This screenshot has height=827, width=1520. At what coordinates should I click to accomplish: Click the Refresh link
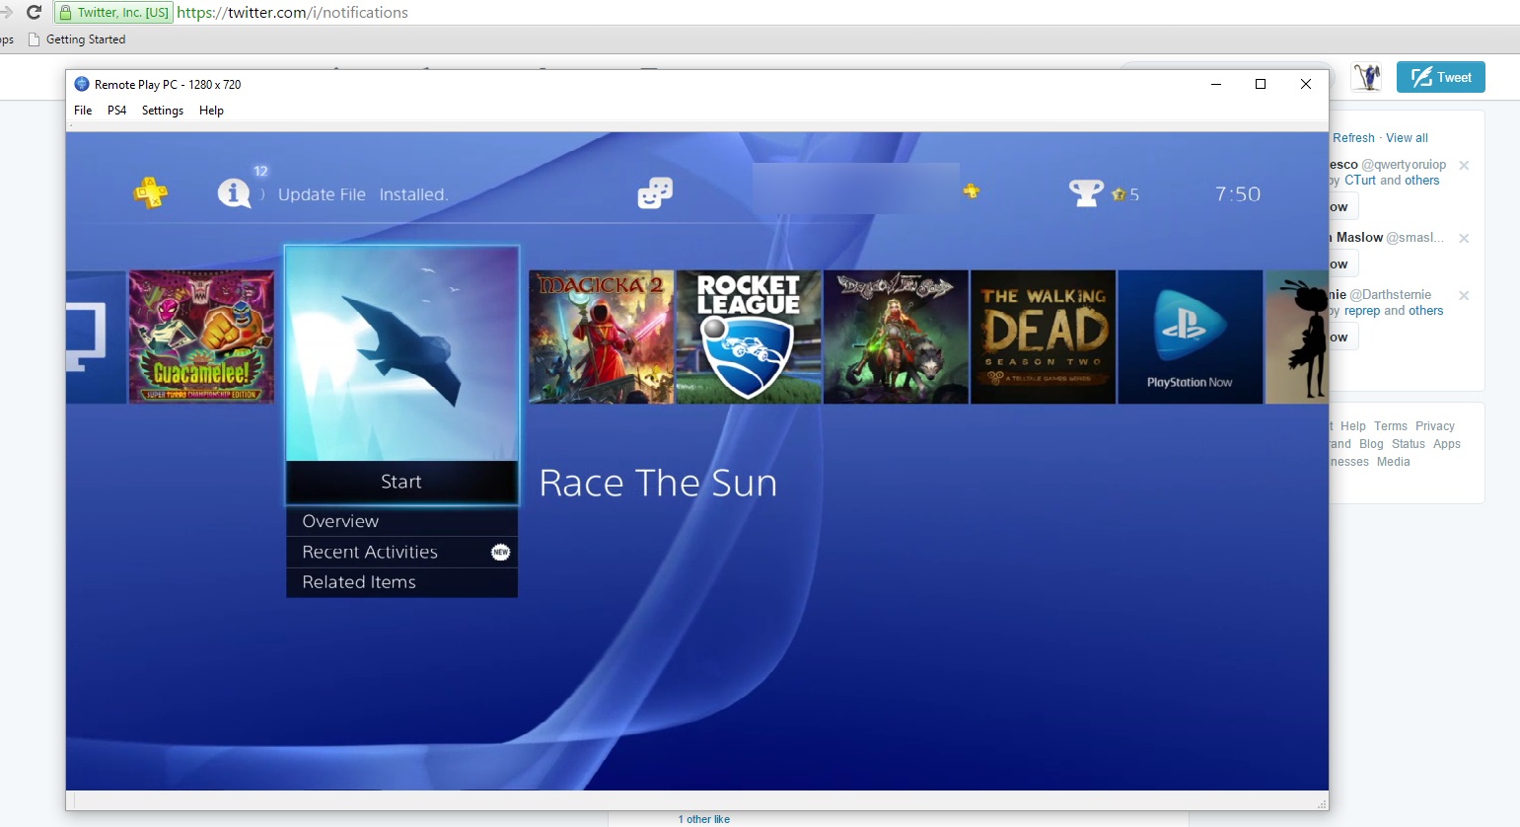[x=1353, y=138]
